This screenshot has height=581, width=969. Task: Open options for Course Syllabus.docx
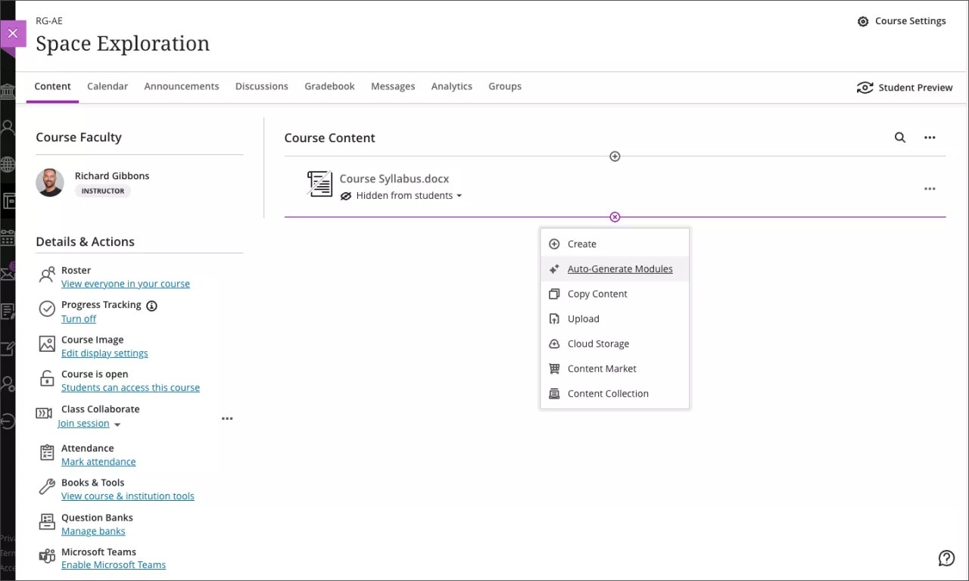(x=930, y=188)
